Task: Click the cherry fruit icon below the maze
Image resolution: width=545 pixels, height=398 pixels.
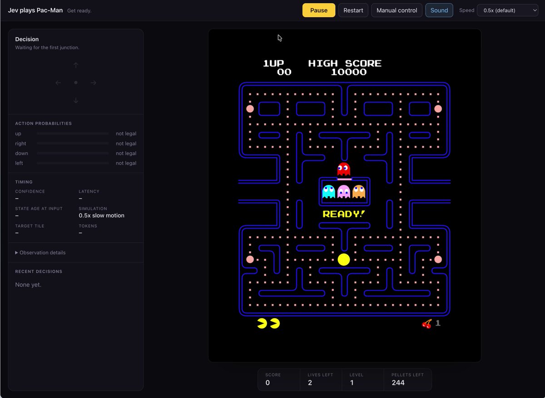Action: [x=426, y=323]
